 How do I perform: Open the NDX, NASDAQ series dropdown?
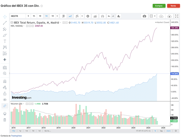24,26
